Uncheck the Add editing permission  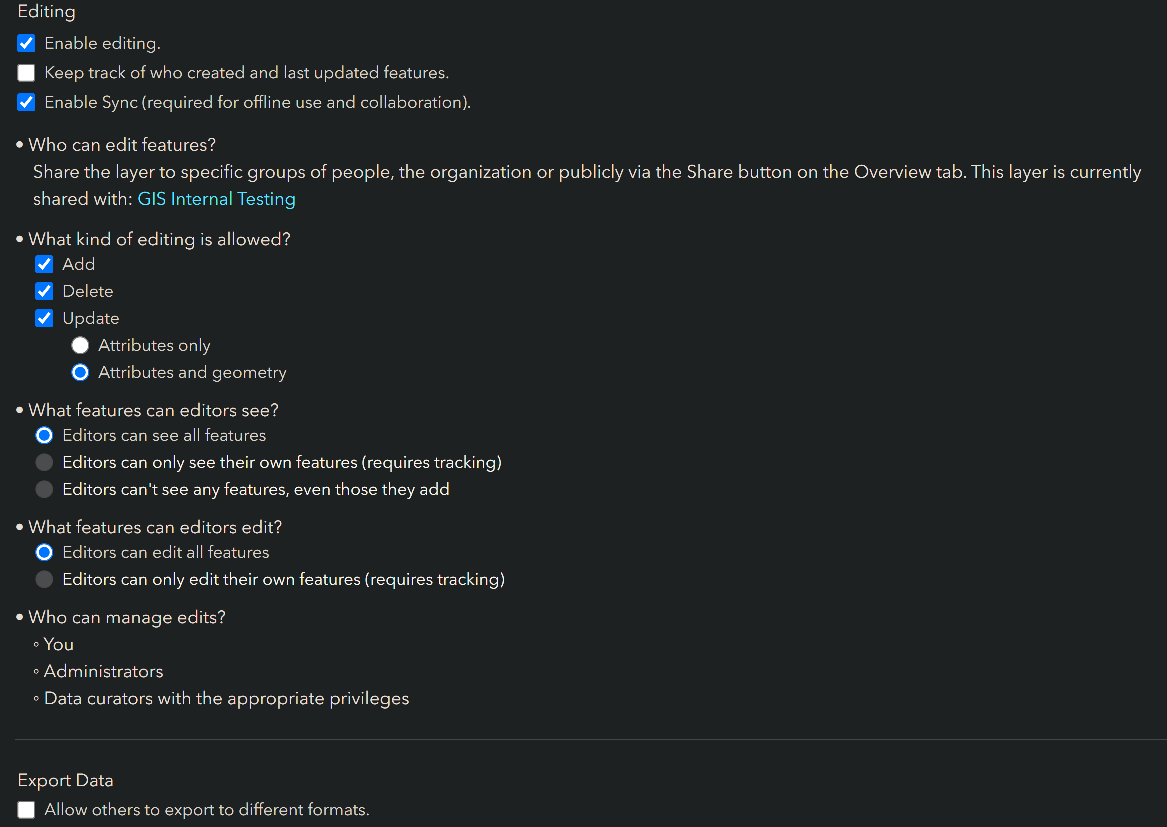45,264
